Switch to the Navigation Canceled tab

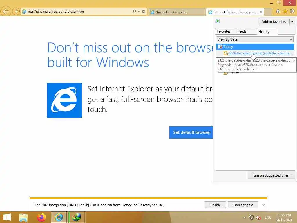(x=177, y=12)
